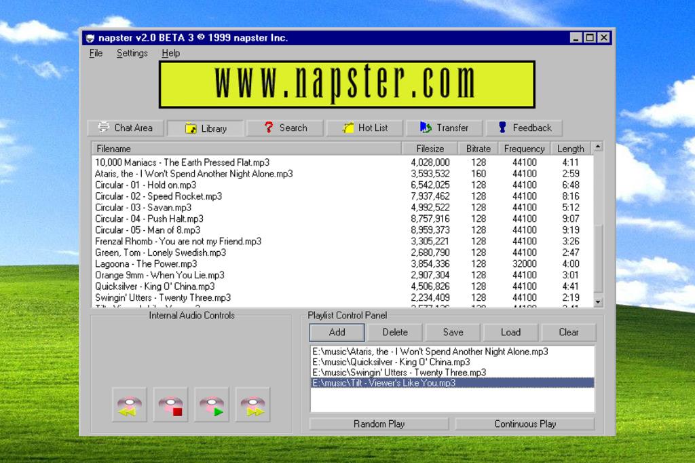The height and width of the screenshot is (463, 695).
Task: Select Swingin' Utters - Twenty Three.mp3 in library list
Action: pyautogui.click(x=342, y=297)
